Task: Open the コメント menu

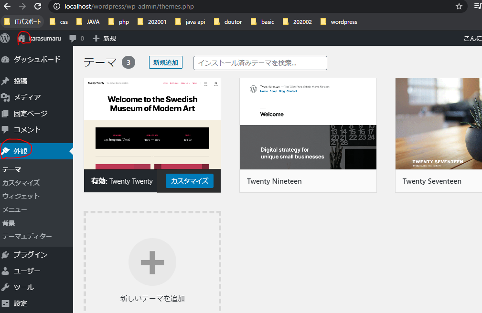Action: pos(37,130)
